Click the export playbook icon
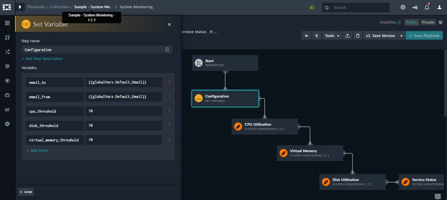Viewport: 447px width, 200px height. pos(347,36)
